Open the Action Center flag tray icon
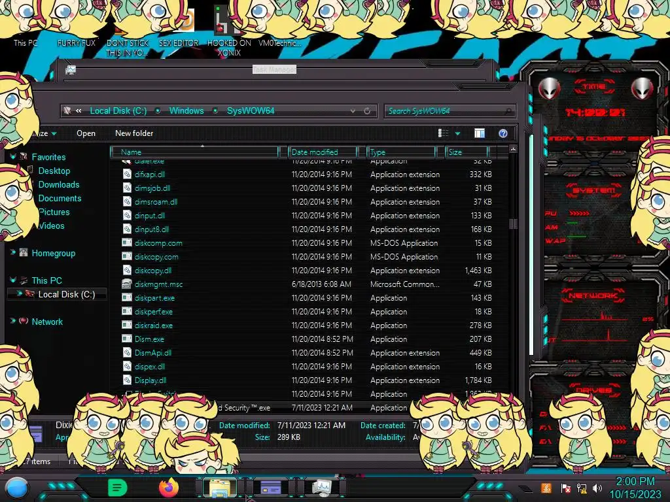 [x=566, y=488]
